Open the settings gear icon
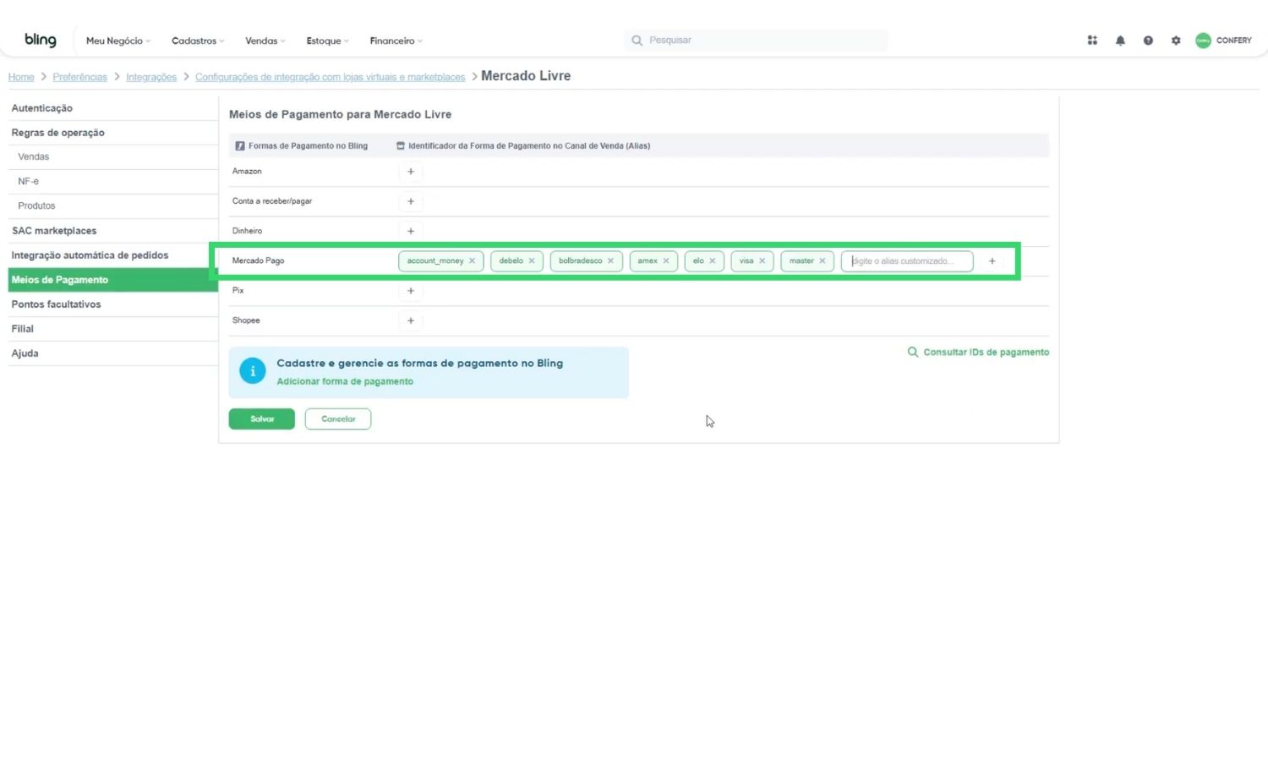The height and width of the screenshot is (761, 1268). (x=1176, y=41)
